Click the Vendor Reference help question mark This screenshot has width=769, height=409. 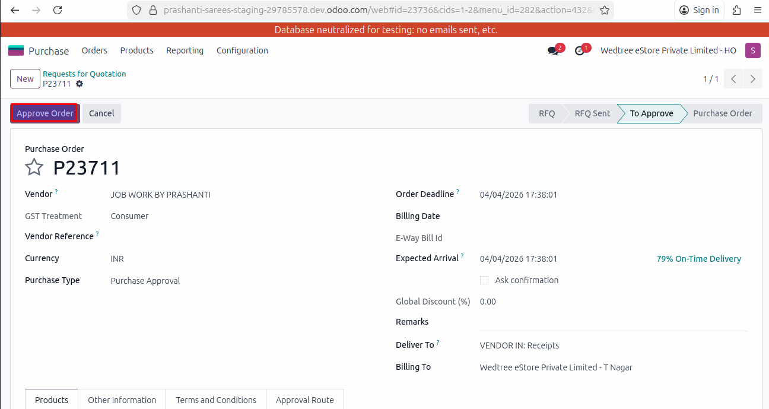[x=97, y=234]
